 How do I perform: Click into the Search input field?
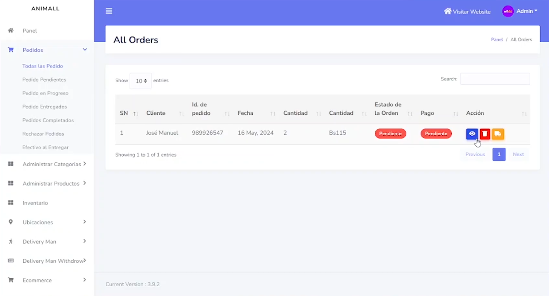[495, 79]
